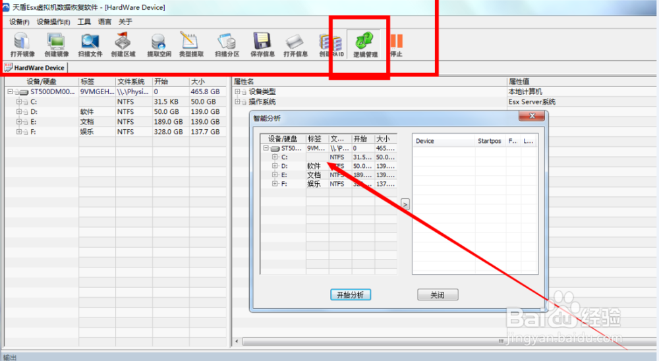Click the 创建镜像 create image toolbar icon

click(56, 45)
